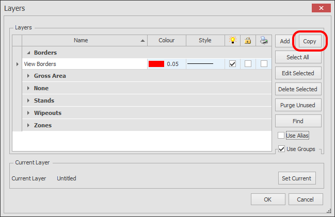The height and width of the screenshot is (217, 335).
Task: Sort by the Name column header
Action: pos(85,40)
